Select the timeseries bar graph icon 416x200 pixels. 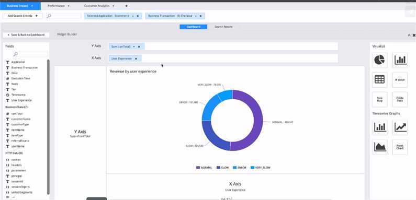pyautogui.click(x=379, y=127)
